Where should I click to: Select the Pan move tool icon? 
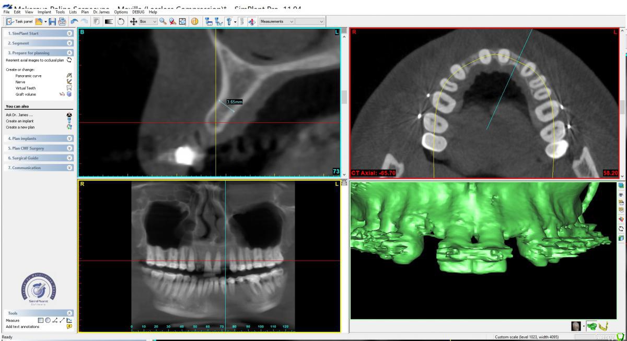pos(133,21)
